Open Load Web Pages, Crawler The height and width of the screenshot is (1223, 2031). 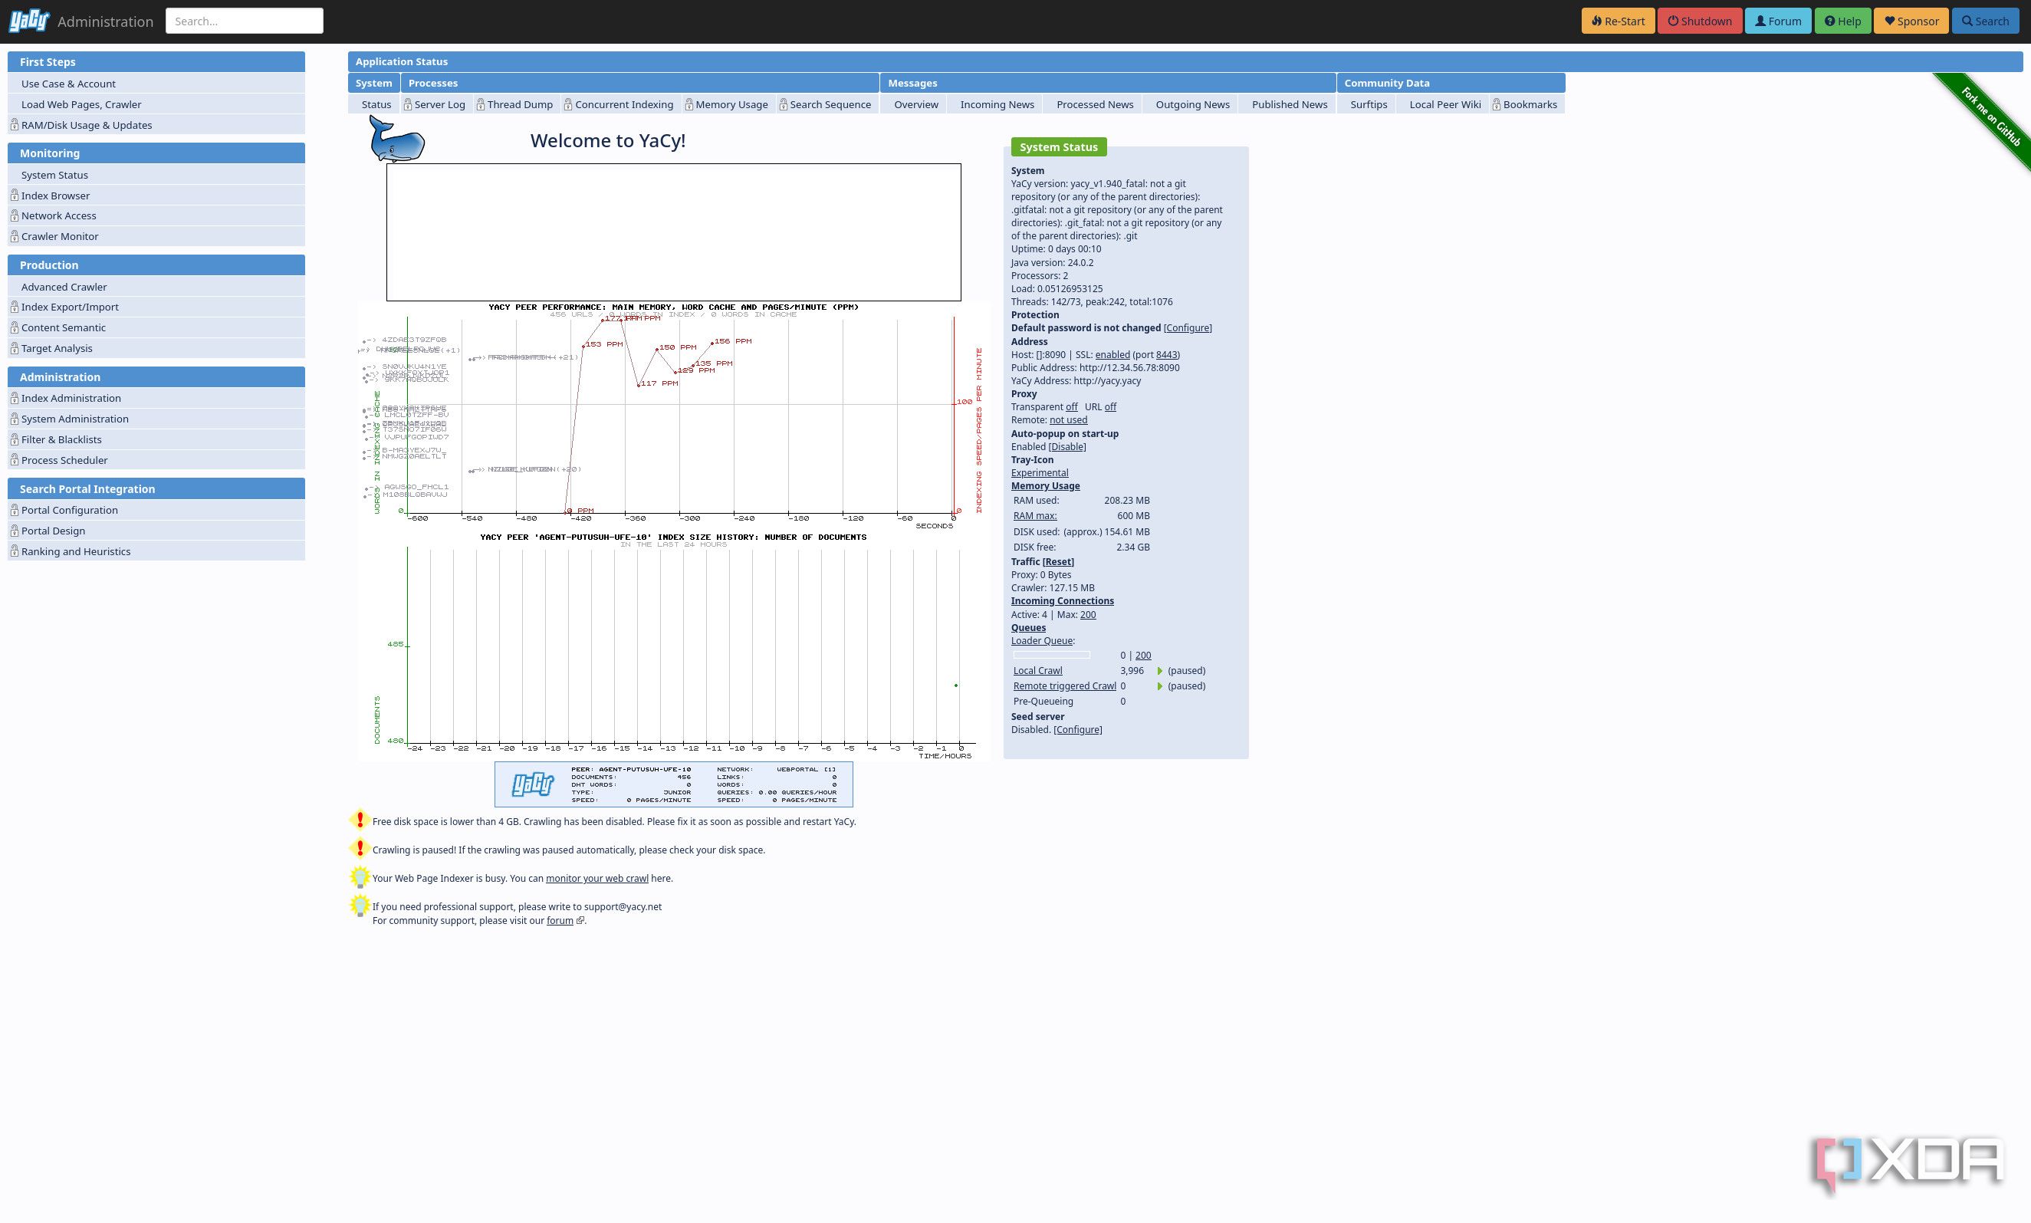pyautogui.click(x=156, y=104)
